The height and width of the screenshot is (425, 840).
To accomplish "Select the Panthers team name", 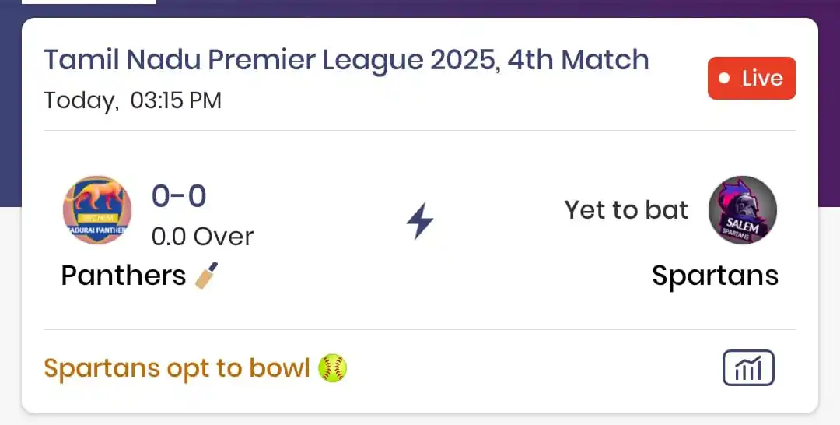I will 123,276.
